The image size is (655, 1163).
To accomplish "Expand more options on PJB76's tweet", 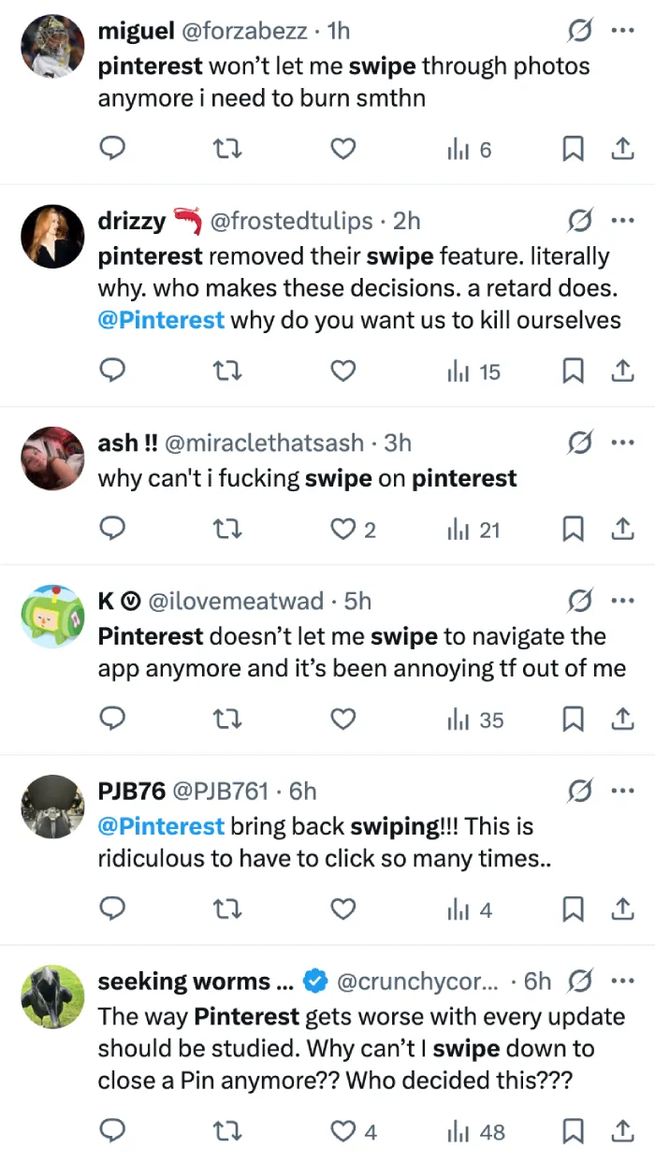I will click(x=622, y=792).
